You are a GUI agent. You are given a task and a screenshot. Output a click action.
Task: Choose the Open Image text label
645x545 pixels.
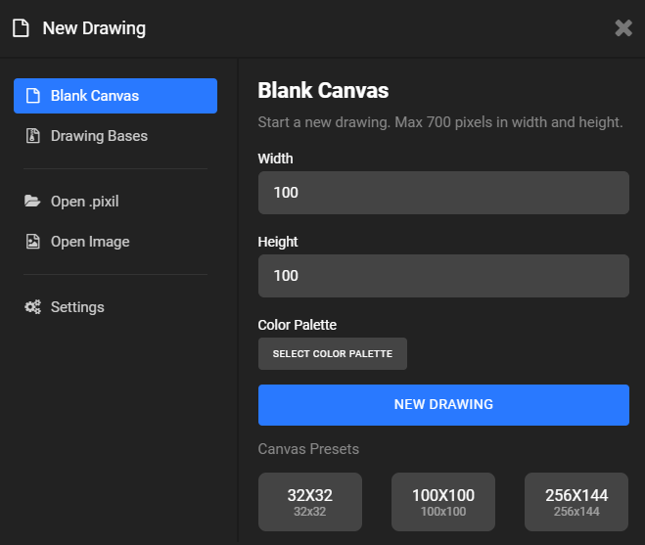click(x=90, y=242)
